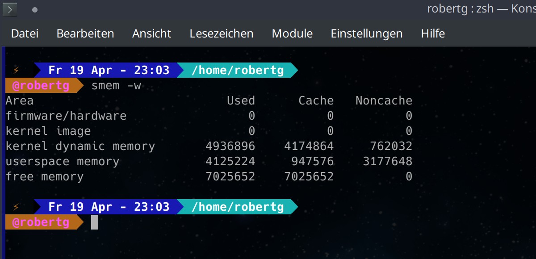Viewport: 536px width, 259px height.
Task: Click the value 4174864
Action: [x=309, y=146]
